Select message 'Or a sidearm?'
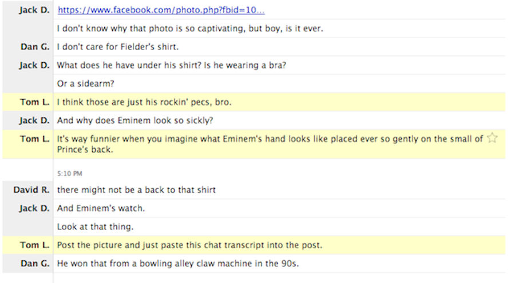This screenshot has height=283, width=515. coord(85,84)
